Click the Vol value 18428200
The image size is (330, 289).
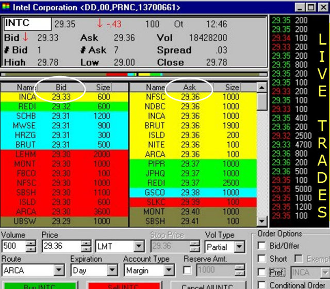(x=208, y=38)
